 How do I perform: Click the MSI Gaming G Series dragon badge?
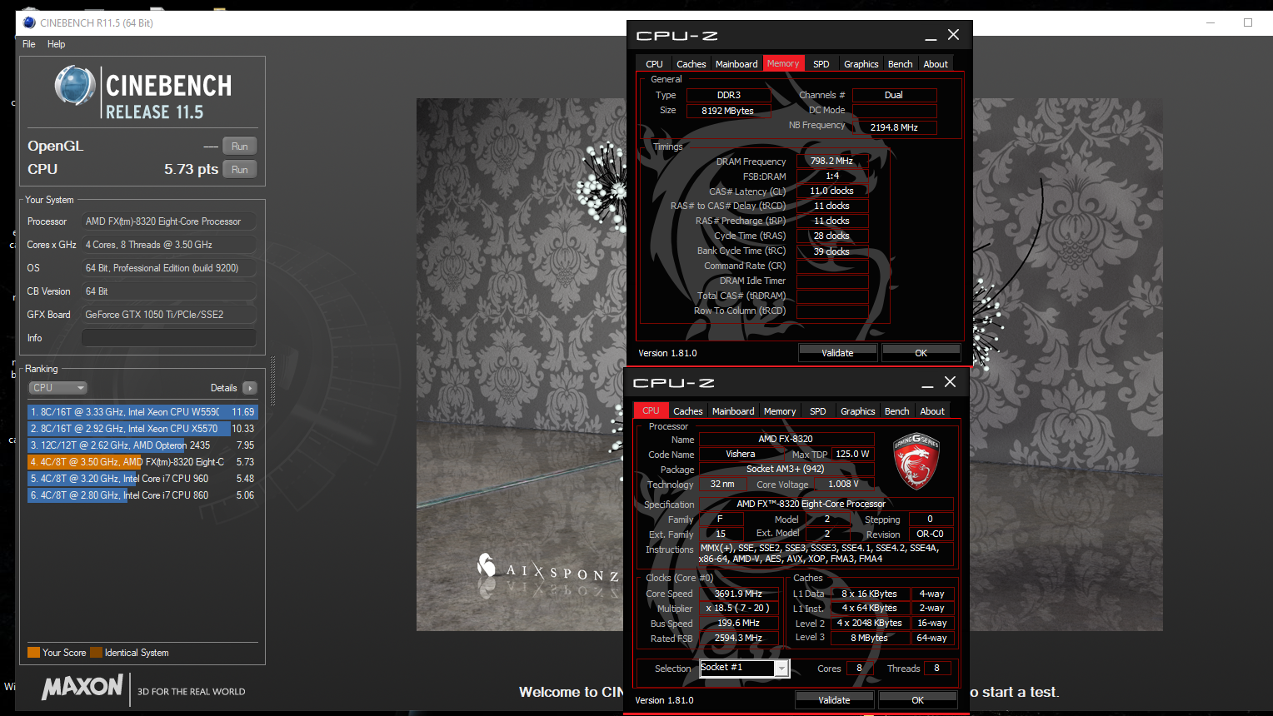point(916,460)
